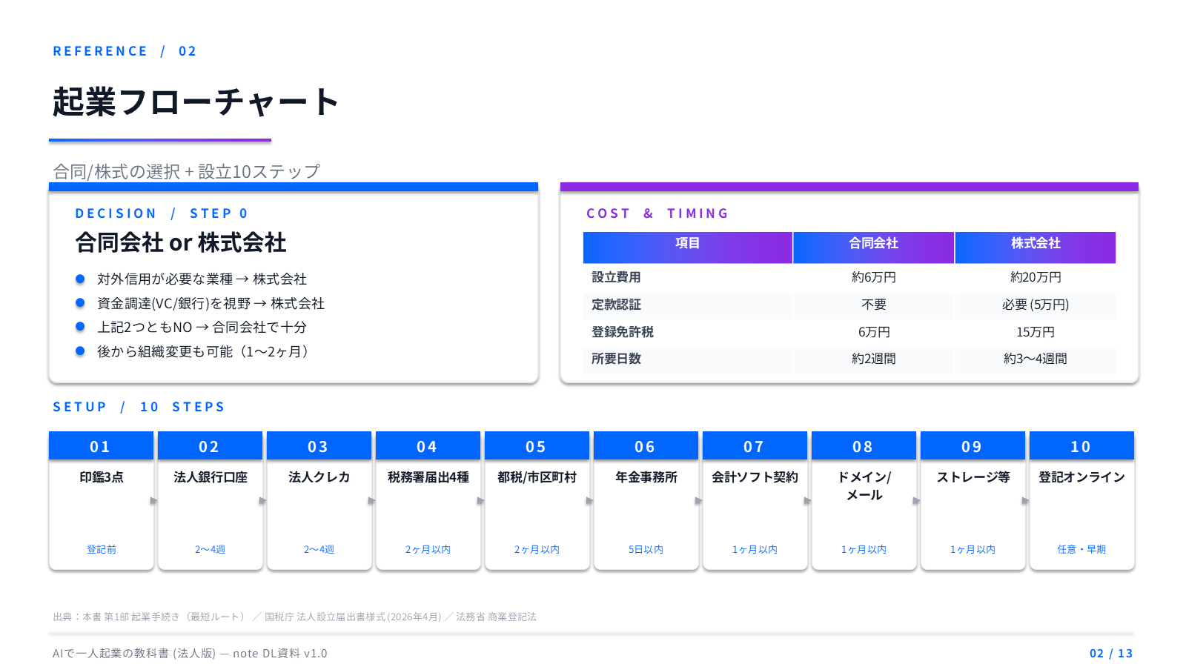Click step header 08

click(864, 446)
